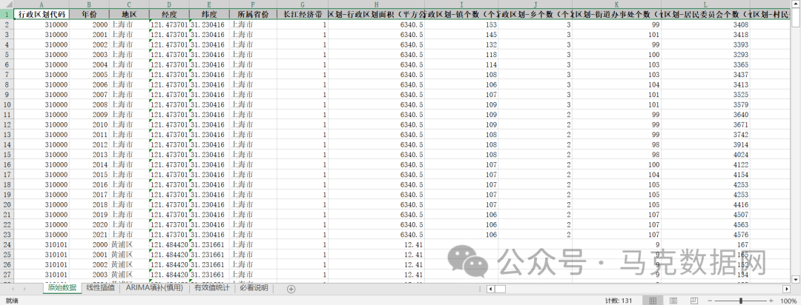Screen dimensions: 801x305
Task: Select area cell 6340.5 in row 2
Action: [x=376, y=24]
